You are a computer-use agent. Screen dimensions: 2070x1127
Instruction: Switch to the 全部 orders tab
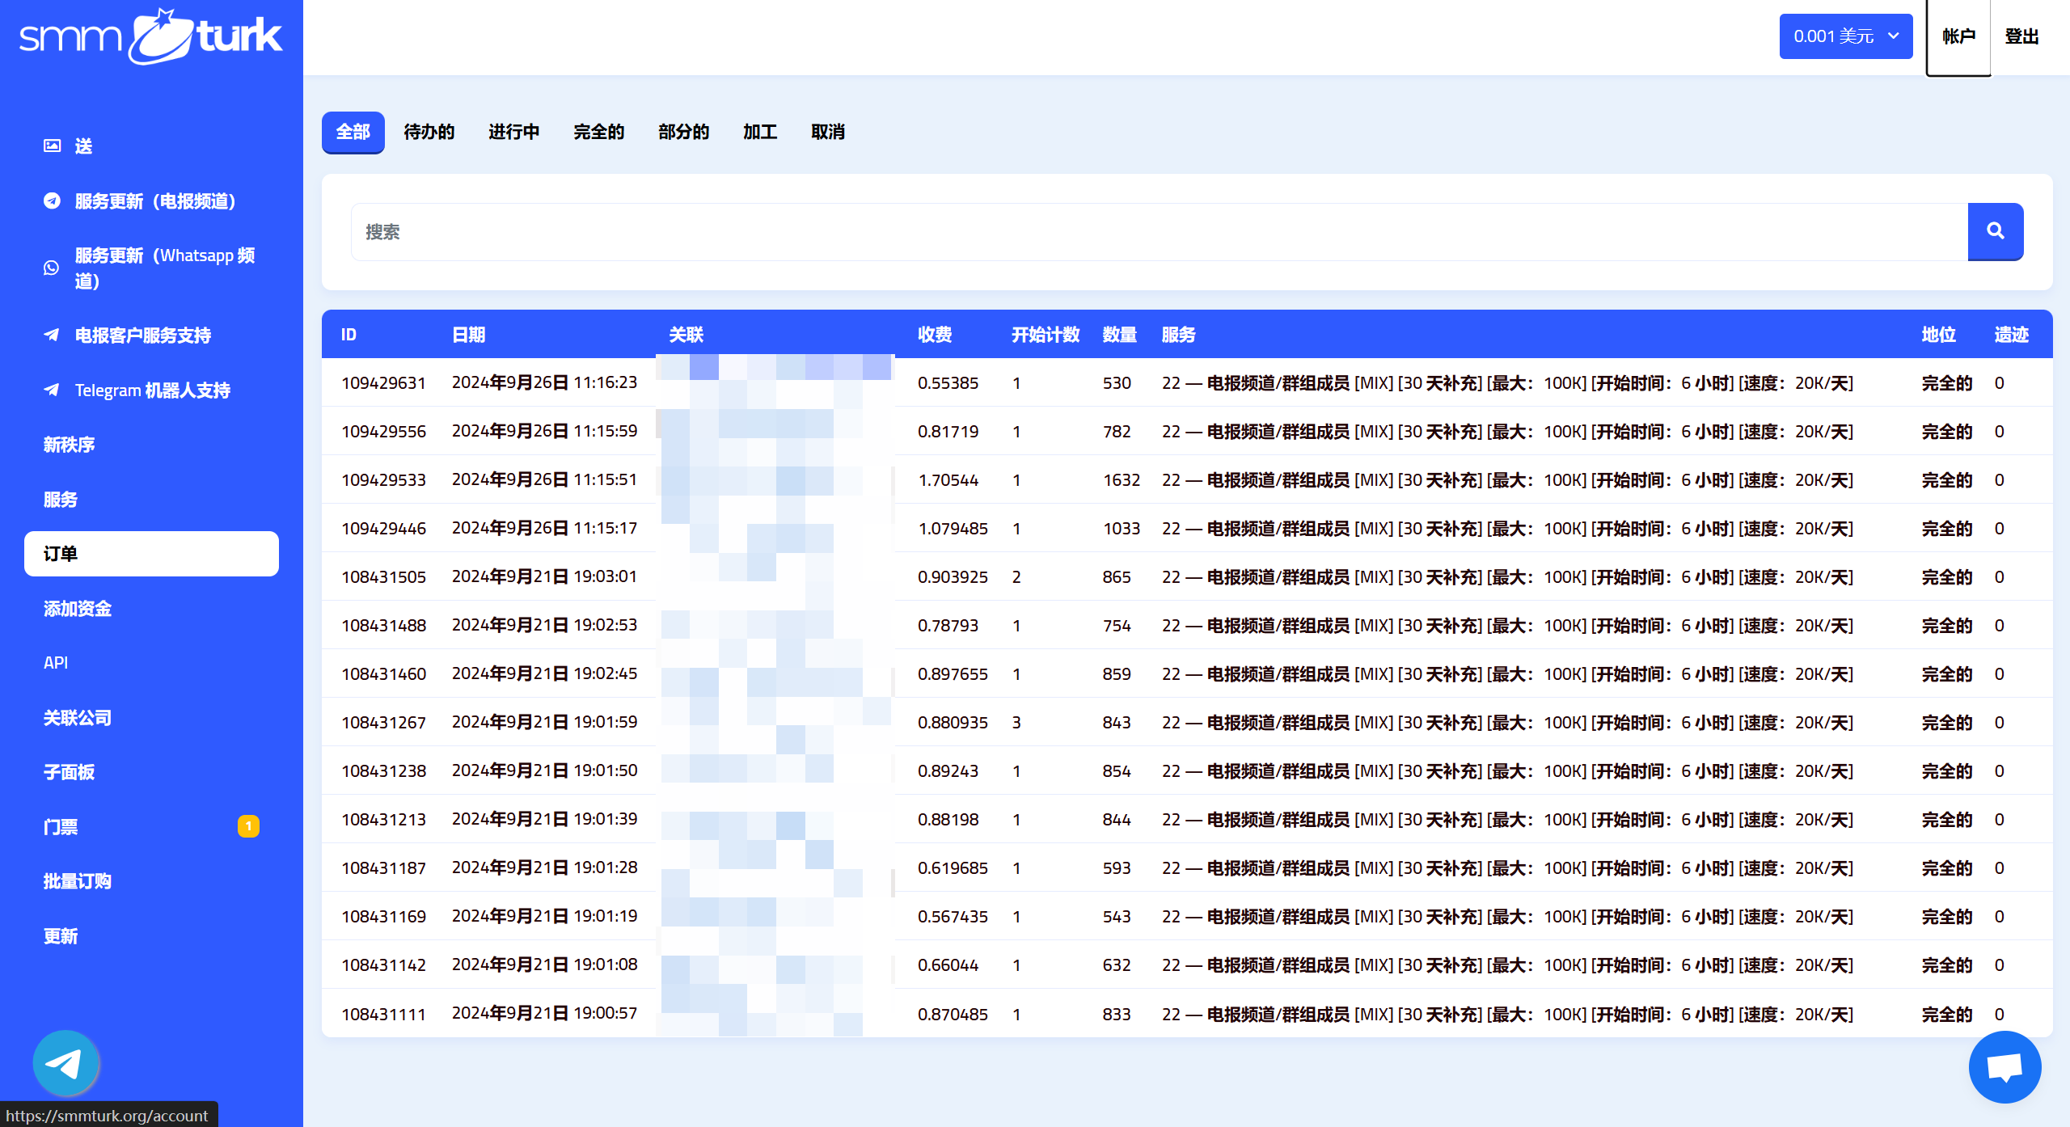coord(353,132)
